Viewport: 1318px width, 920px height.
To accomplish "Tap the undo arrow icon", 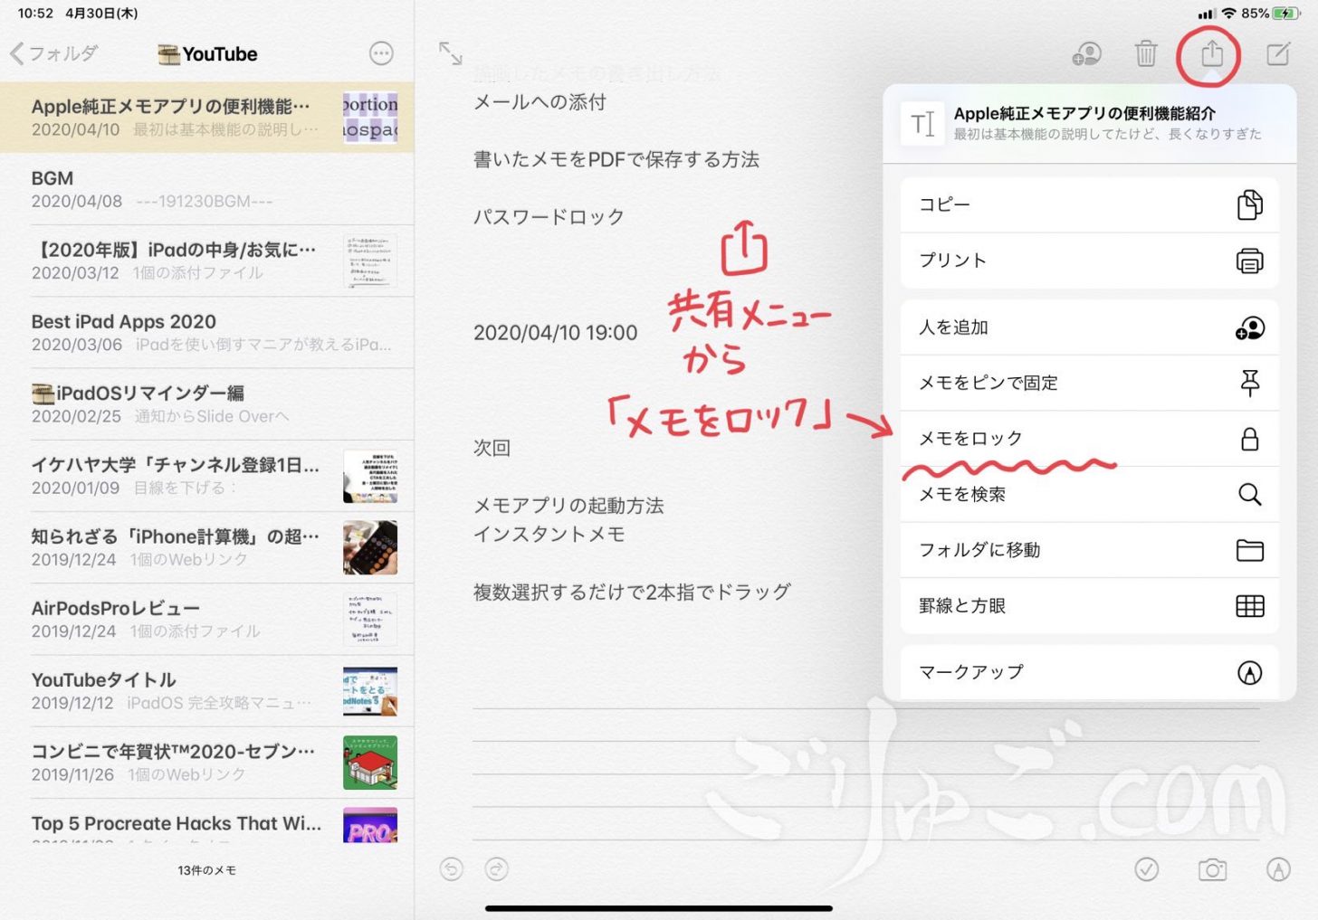I will click(451, 869).
